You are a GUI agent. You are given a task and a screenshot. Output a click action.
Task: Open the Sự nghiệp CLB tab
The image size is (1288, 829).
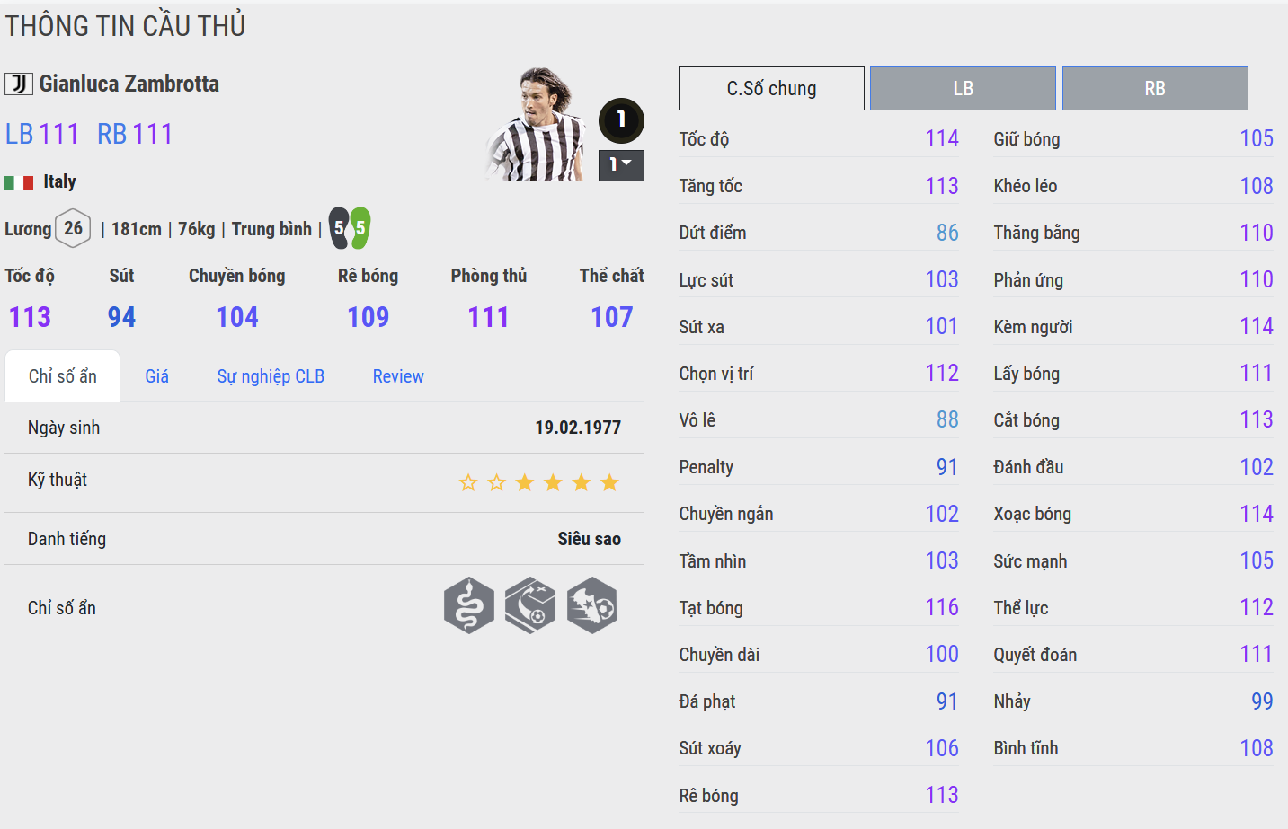point(271,376)
